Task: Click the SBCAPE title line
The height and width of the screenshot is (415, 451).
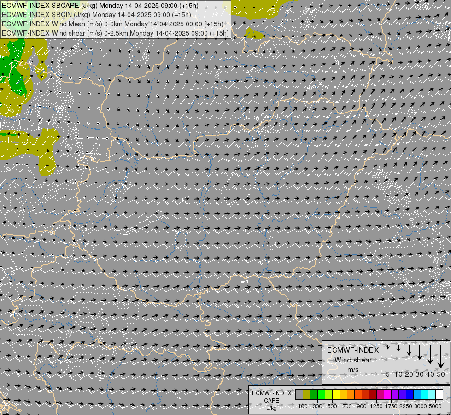Action: tap(100, 6)
